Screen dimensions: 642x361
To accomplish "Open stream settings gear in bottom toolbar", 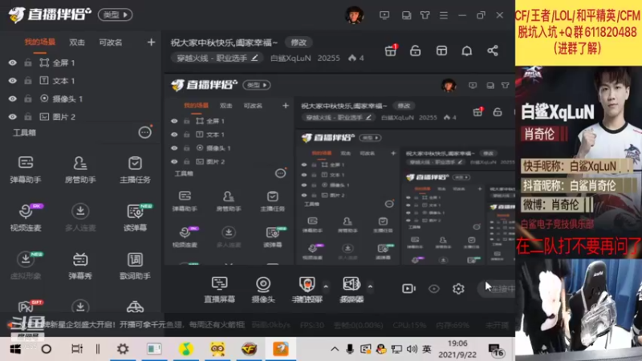I will point(458,289).
